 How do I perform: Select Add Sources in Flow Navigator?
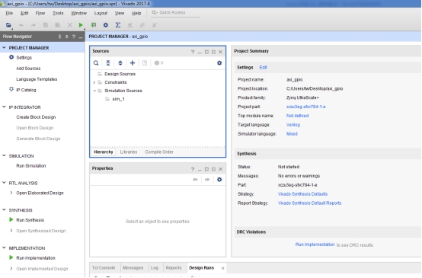[28, 69]
